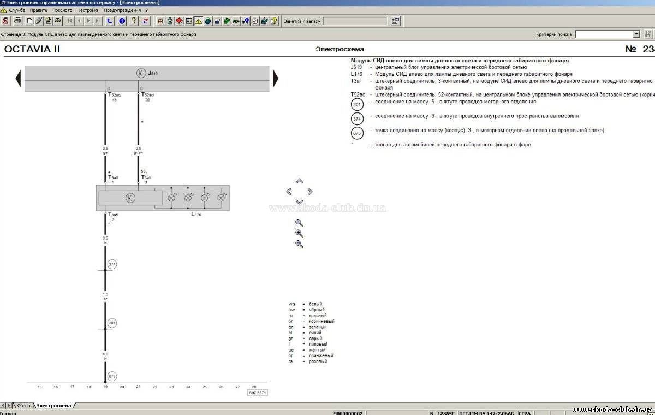
Task: Open the Просмотр menu
Action: point(62,10)
